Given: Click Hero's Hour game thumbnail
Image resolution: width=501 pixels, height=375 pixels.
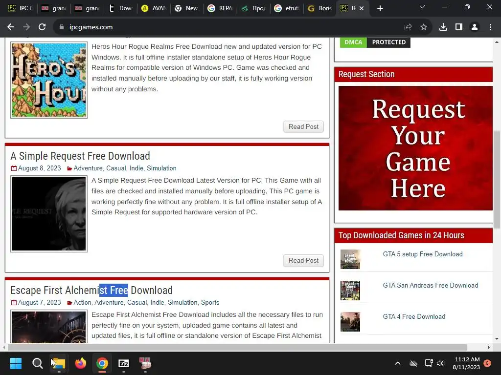Looking at the screenshot, I should pyautogui.click(x=49, y=80).
